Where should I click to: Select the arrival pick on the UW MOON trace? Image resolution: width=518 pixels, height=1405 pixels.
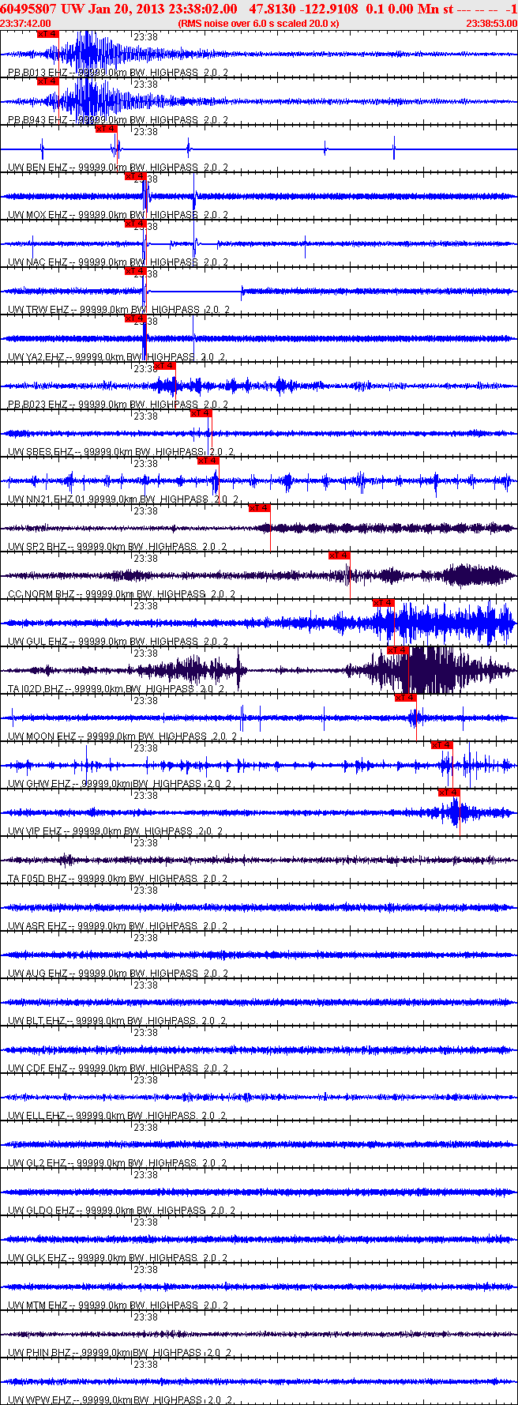coord(406,698)
